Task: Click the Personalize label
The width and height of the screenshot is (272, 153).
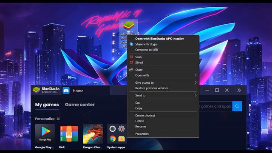Action: point(45,119)
